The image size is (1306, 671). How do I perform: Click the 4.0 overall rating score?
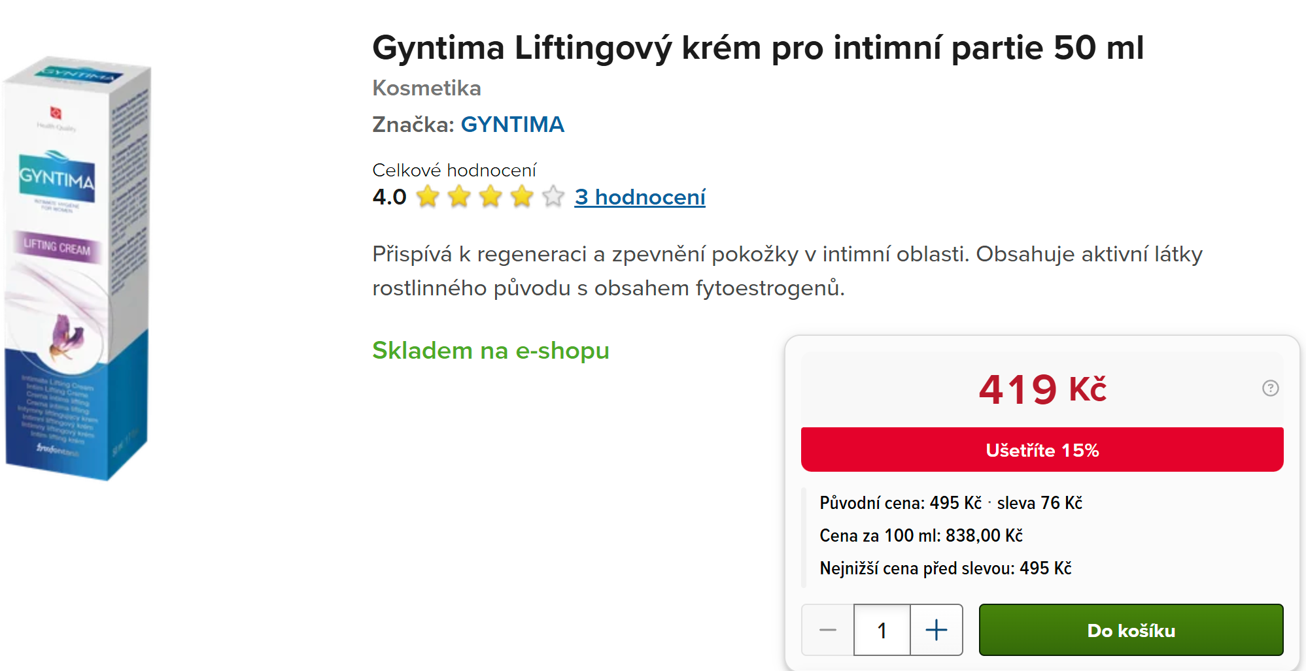point(389,197)
